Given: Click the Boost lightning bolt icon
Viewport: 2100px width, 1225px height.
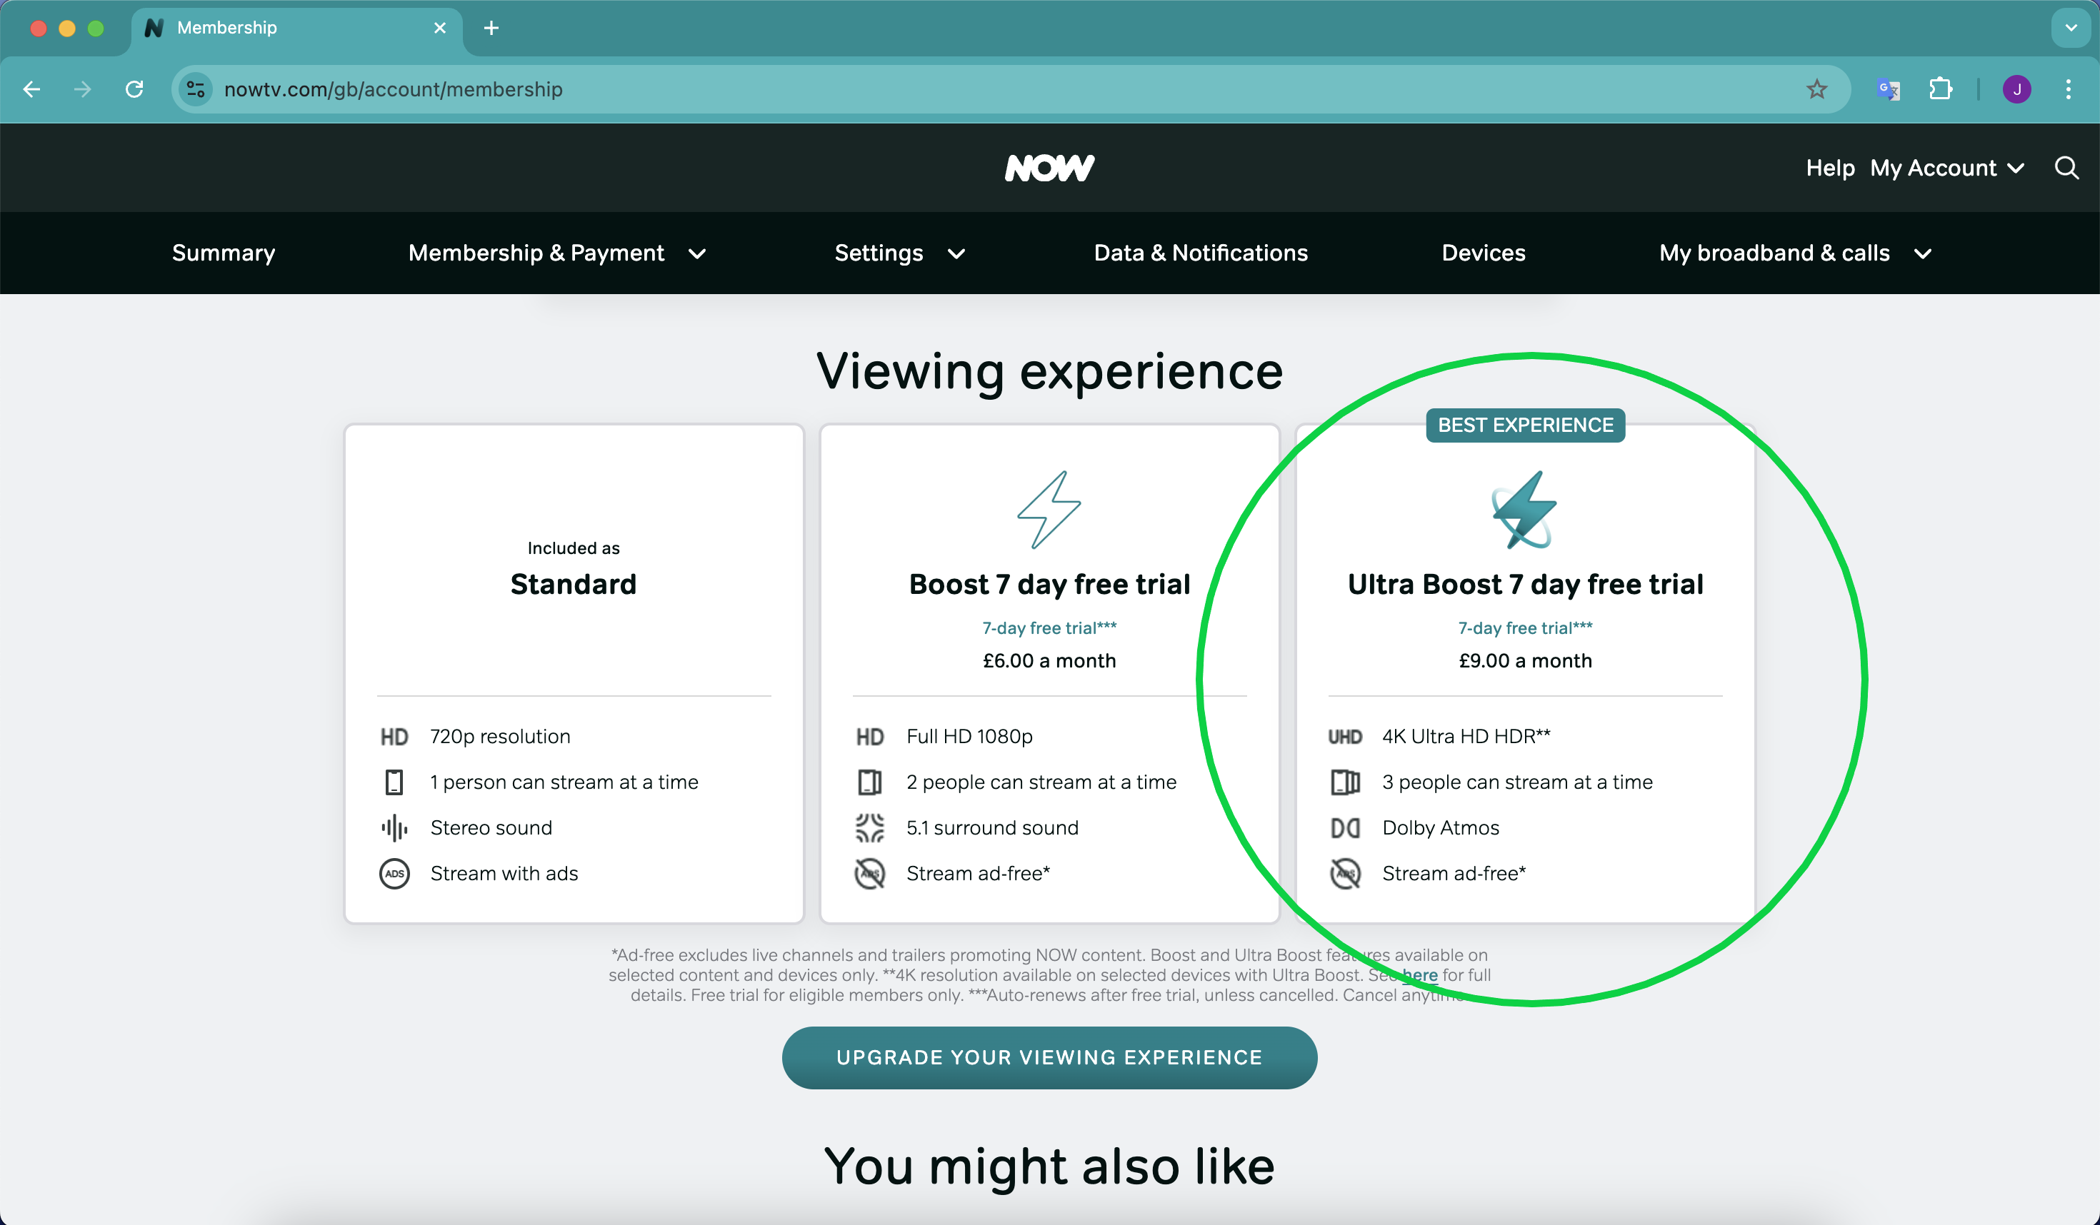Looking at the screenshot, I should click(1049, 510).
